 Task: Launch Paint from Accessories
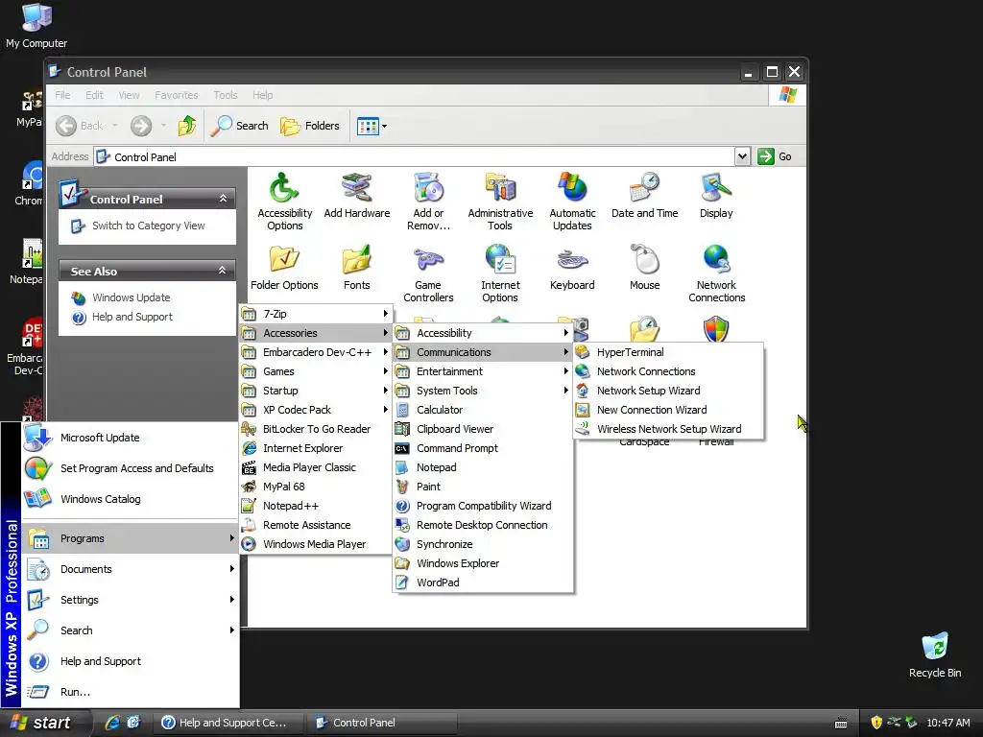point(483,487)
